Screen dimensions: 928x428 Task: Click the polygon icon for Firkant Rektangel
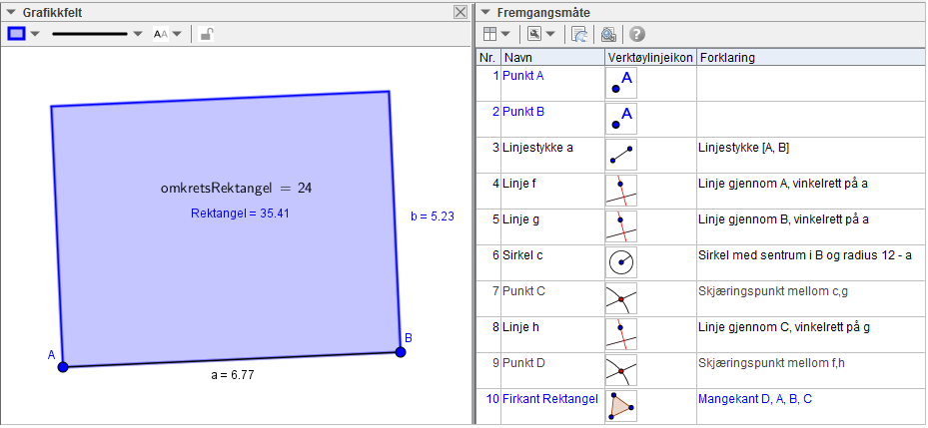click(620, 405)
